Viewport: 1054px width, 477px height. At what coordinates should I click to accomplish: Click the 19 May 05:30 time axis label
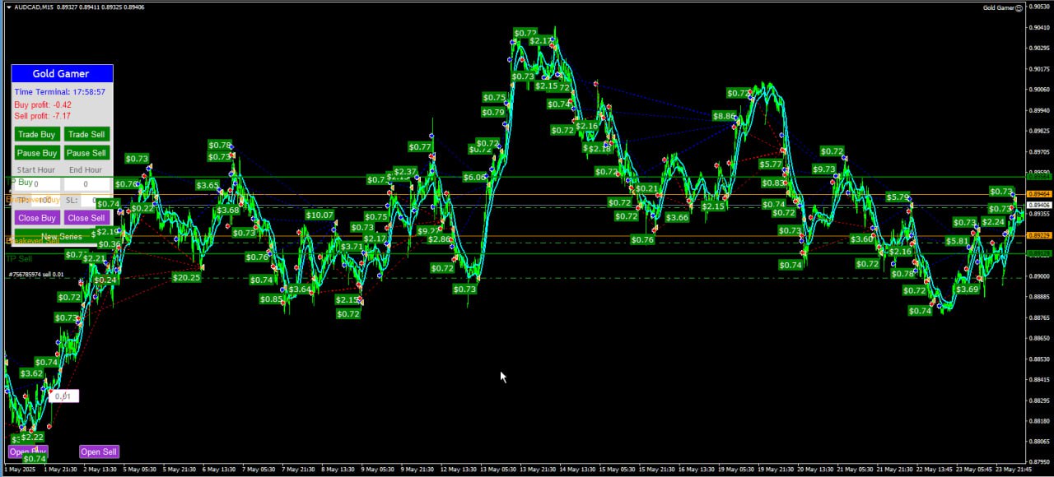coord(736,470)
